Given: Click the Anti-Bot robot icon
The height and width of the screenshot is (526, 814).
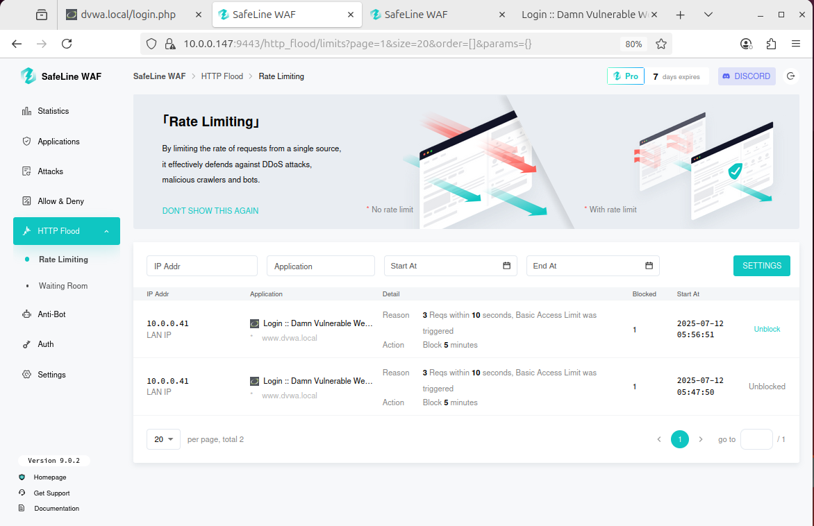Looking at the screenshot, I should pyautogui.click(x=26, y=314).
